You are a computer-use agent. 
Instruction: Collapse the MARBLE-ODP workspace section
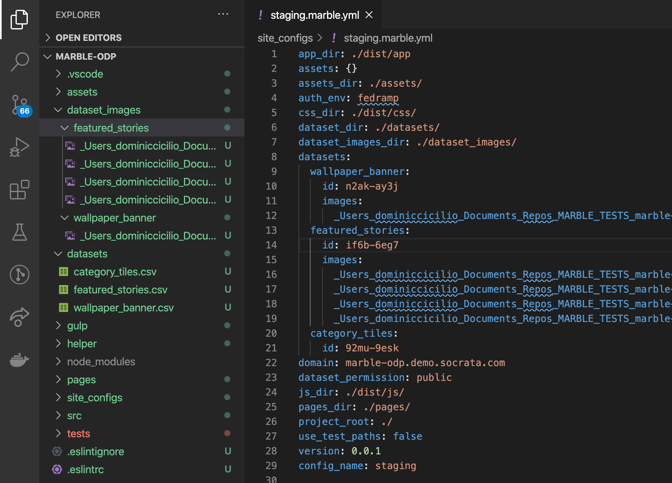click(x=142, y=56)
